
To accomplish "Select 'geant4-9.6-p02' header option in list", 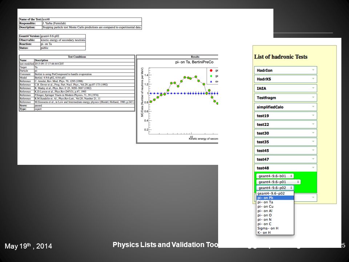I will [275, 193].
